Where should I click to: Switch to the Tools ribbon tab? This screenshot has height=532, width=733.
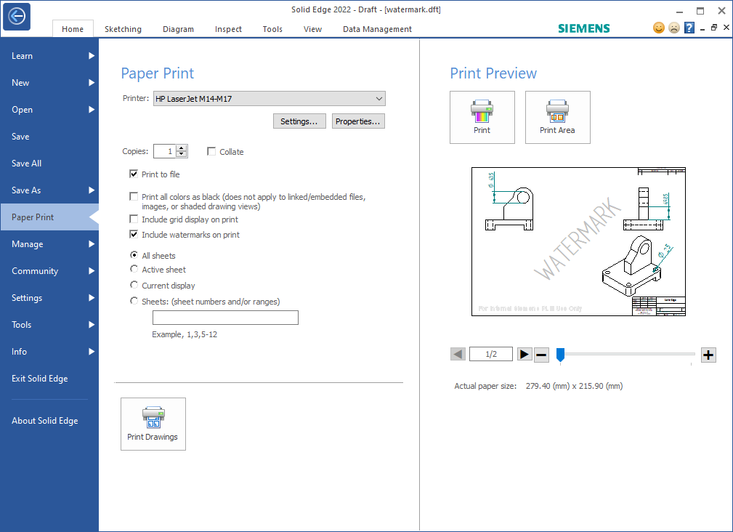coord(272,29)
